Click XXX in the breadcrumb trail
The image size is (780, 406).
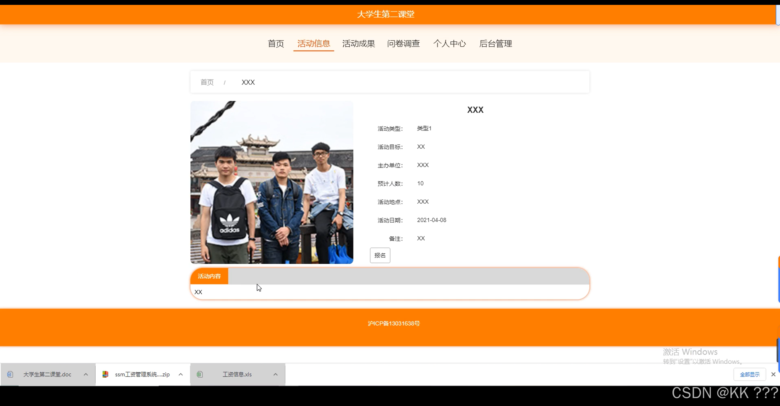pos(248,82)
